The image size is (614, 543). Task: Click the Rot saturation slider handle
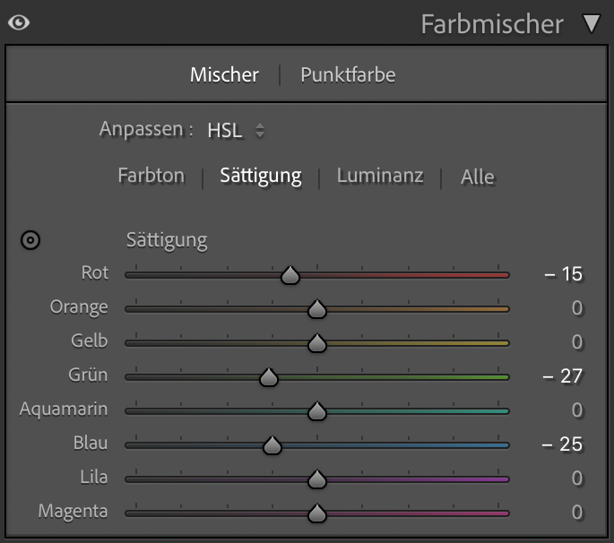click(x=290, y=275)
